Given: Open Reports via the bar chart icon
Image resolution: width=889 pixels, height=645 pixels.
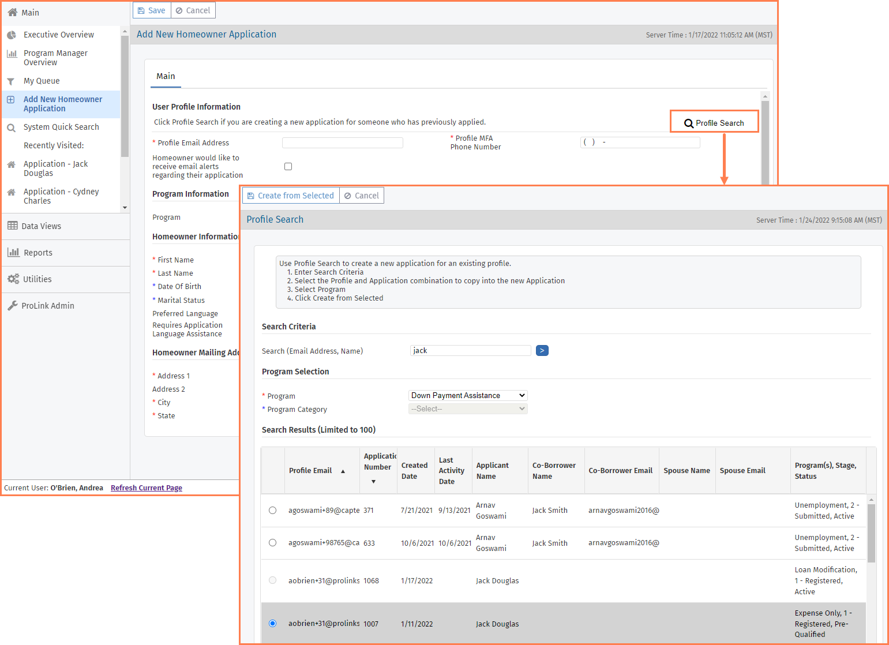Looking at the screenshot, I should (13, 253).
